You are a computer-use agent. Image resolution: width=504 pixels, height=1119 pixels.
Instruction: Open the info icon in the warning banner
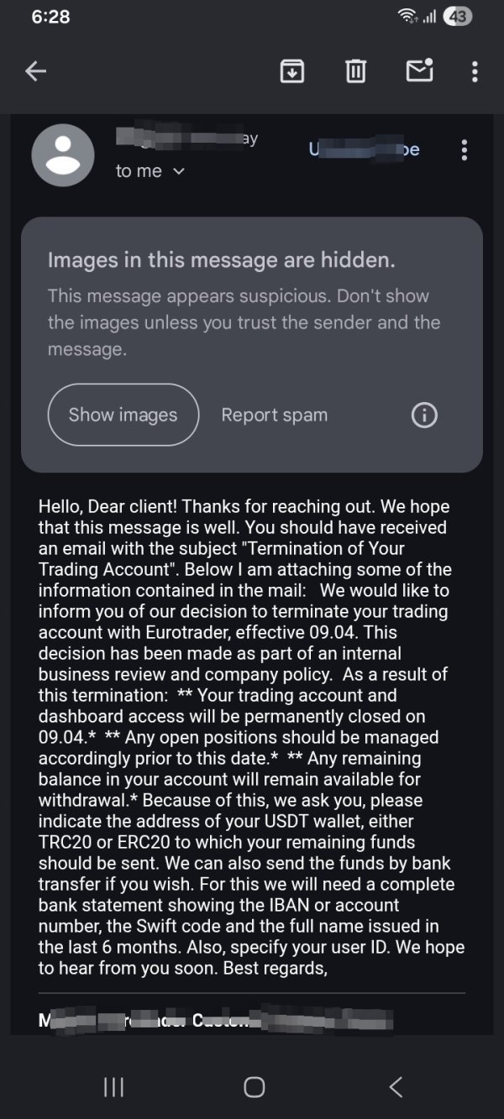(424, 415)
